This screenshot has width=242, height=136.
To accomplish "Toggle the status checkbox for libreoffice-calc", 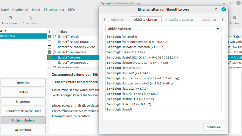I will (x=50, y=37).
